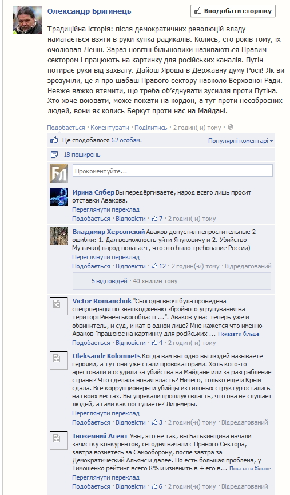View translation of Ирина Сябер comment
Screen dimensions: 290x495
106,209
